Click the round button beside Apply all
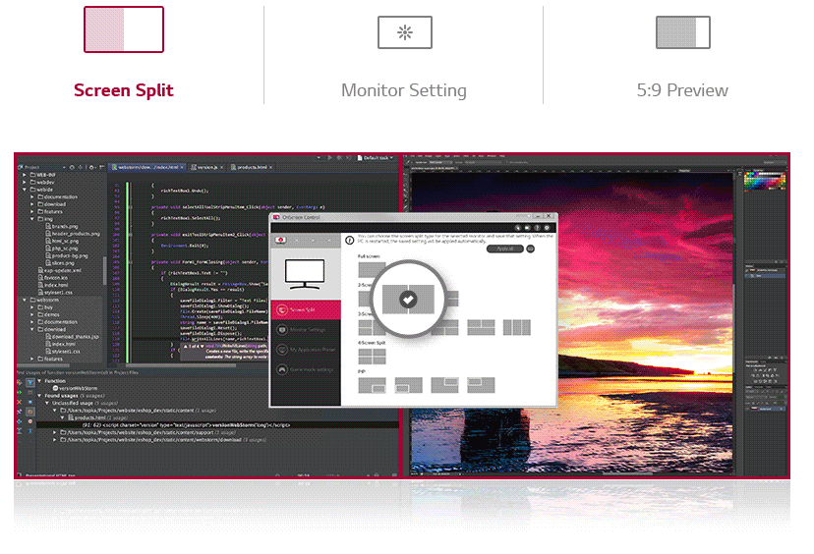814x554 pixels. 531,249
